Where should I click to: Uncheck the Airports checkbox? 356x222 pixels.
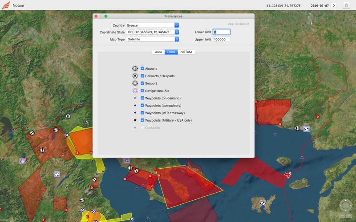click(142, 68)
